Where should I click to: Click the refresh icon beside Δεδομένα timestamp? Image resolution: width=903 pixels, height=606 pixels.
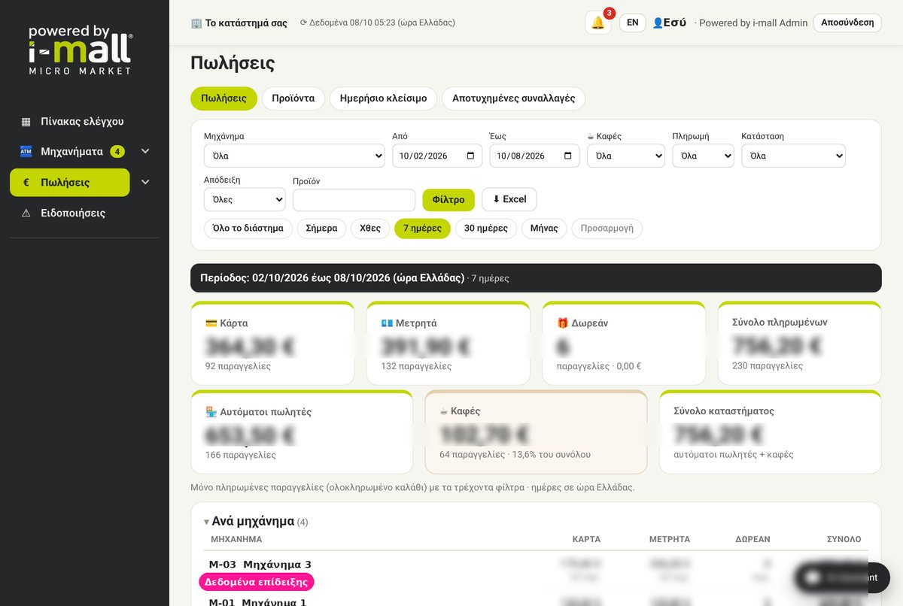pos(303,23)
